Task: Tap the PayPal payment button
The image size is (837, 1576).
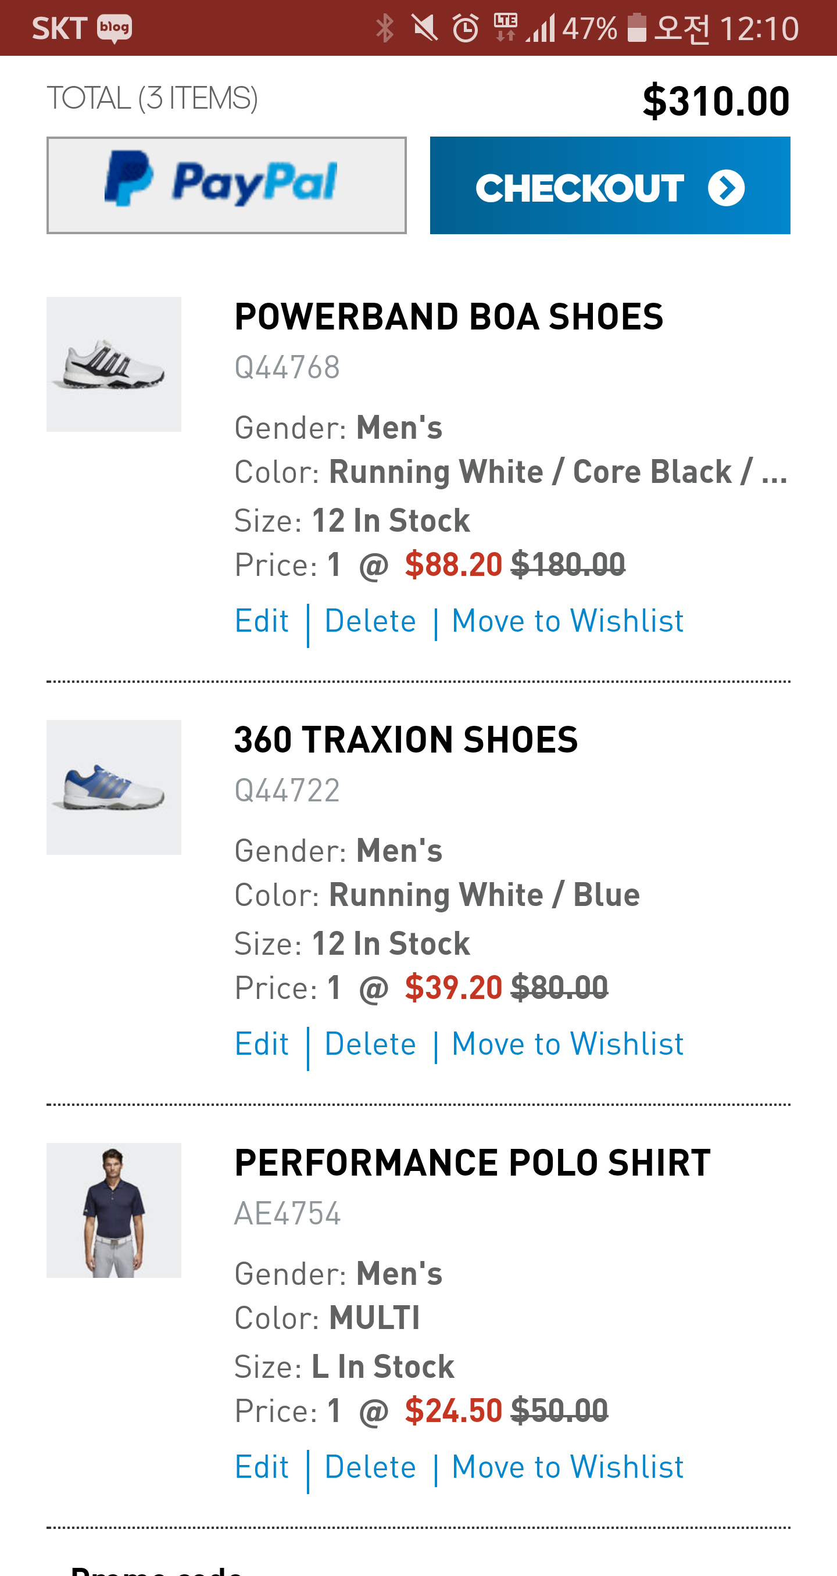Action: (226, 185)
